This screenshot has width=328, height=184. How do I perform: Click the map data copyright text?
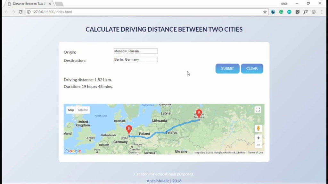click(220, 152)
